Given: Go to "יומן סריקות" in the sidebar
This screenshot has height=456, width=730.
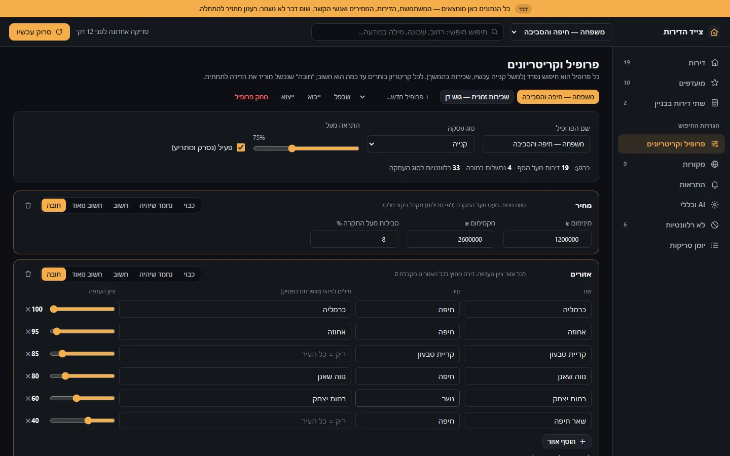Looking at the screenshot, I should [671, 245].
